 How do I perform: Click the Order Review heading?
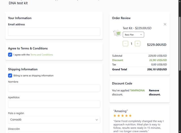(x=121, y=18)
